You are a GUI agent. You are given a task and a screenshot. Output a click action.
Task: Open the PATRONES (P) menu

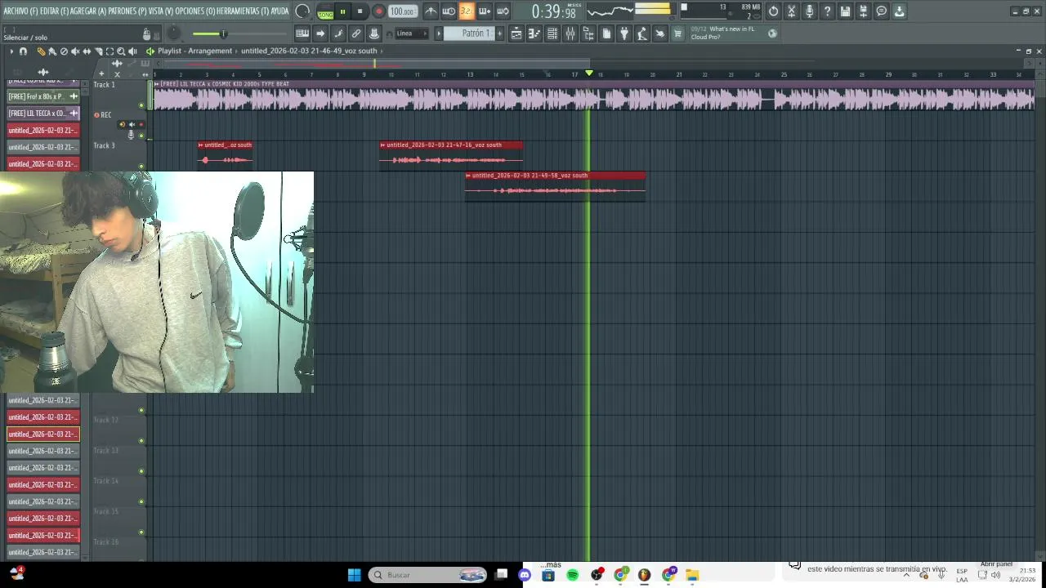point(127,11)
